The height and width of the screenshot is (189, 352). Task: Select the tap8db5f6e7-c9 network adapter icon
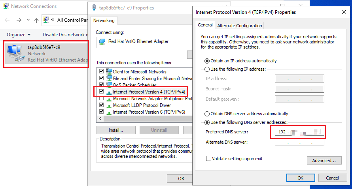point(15,53)
